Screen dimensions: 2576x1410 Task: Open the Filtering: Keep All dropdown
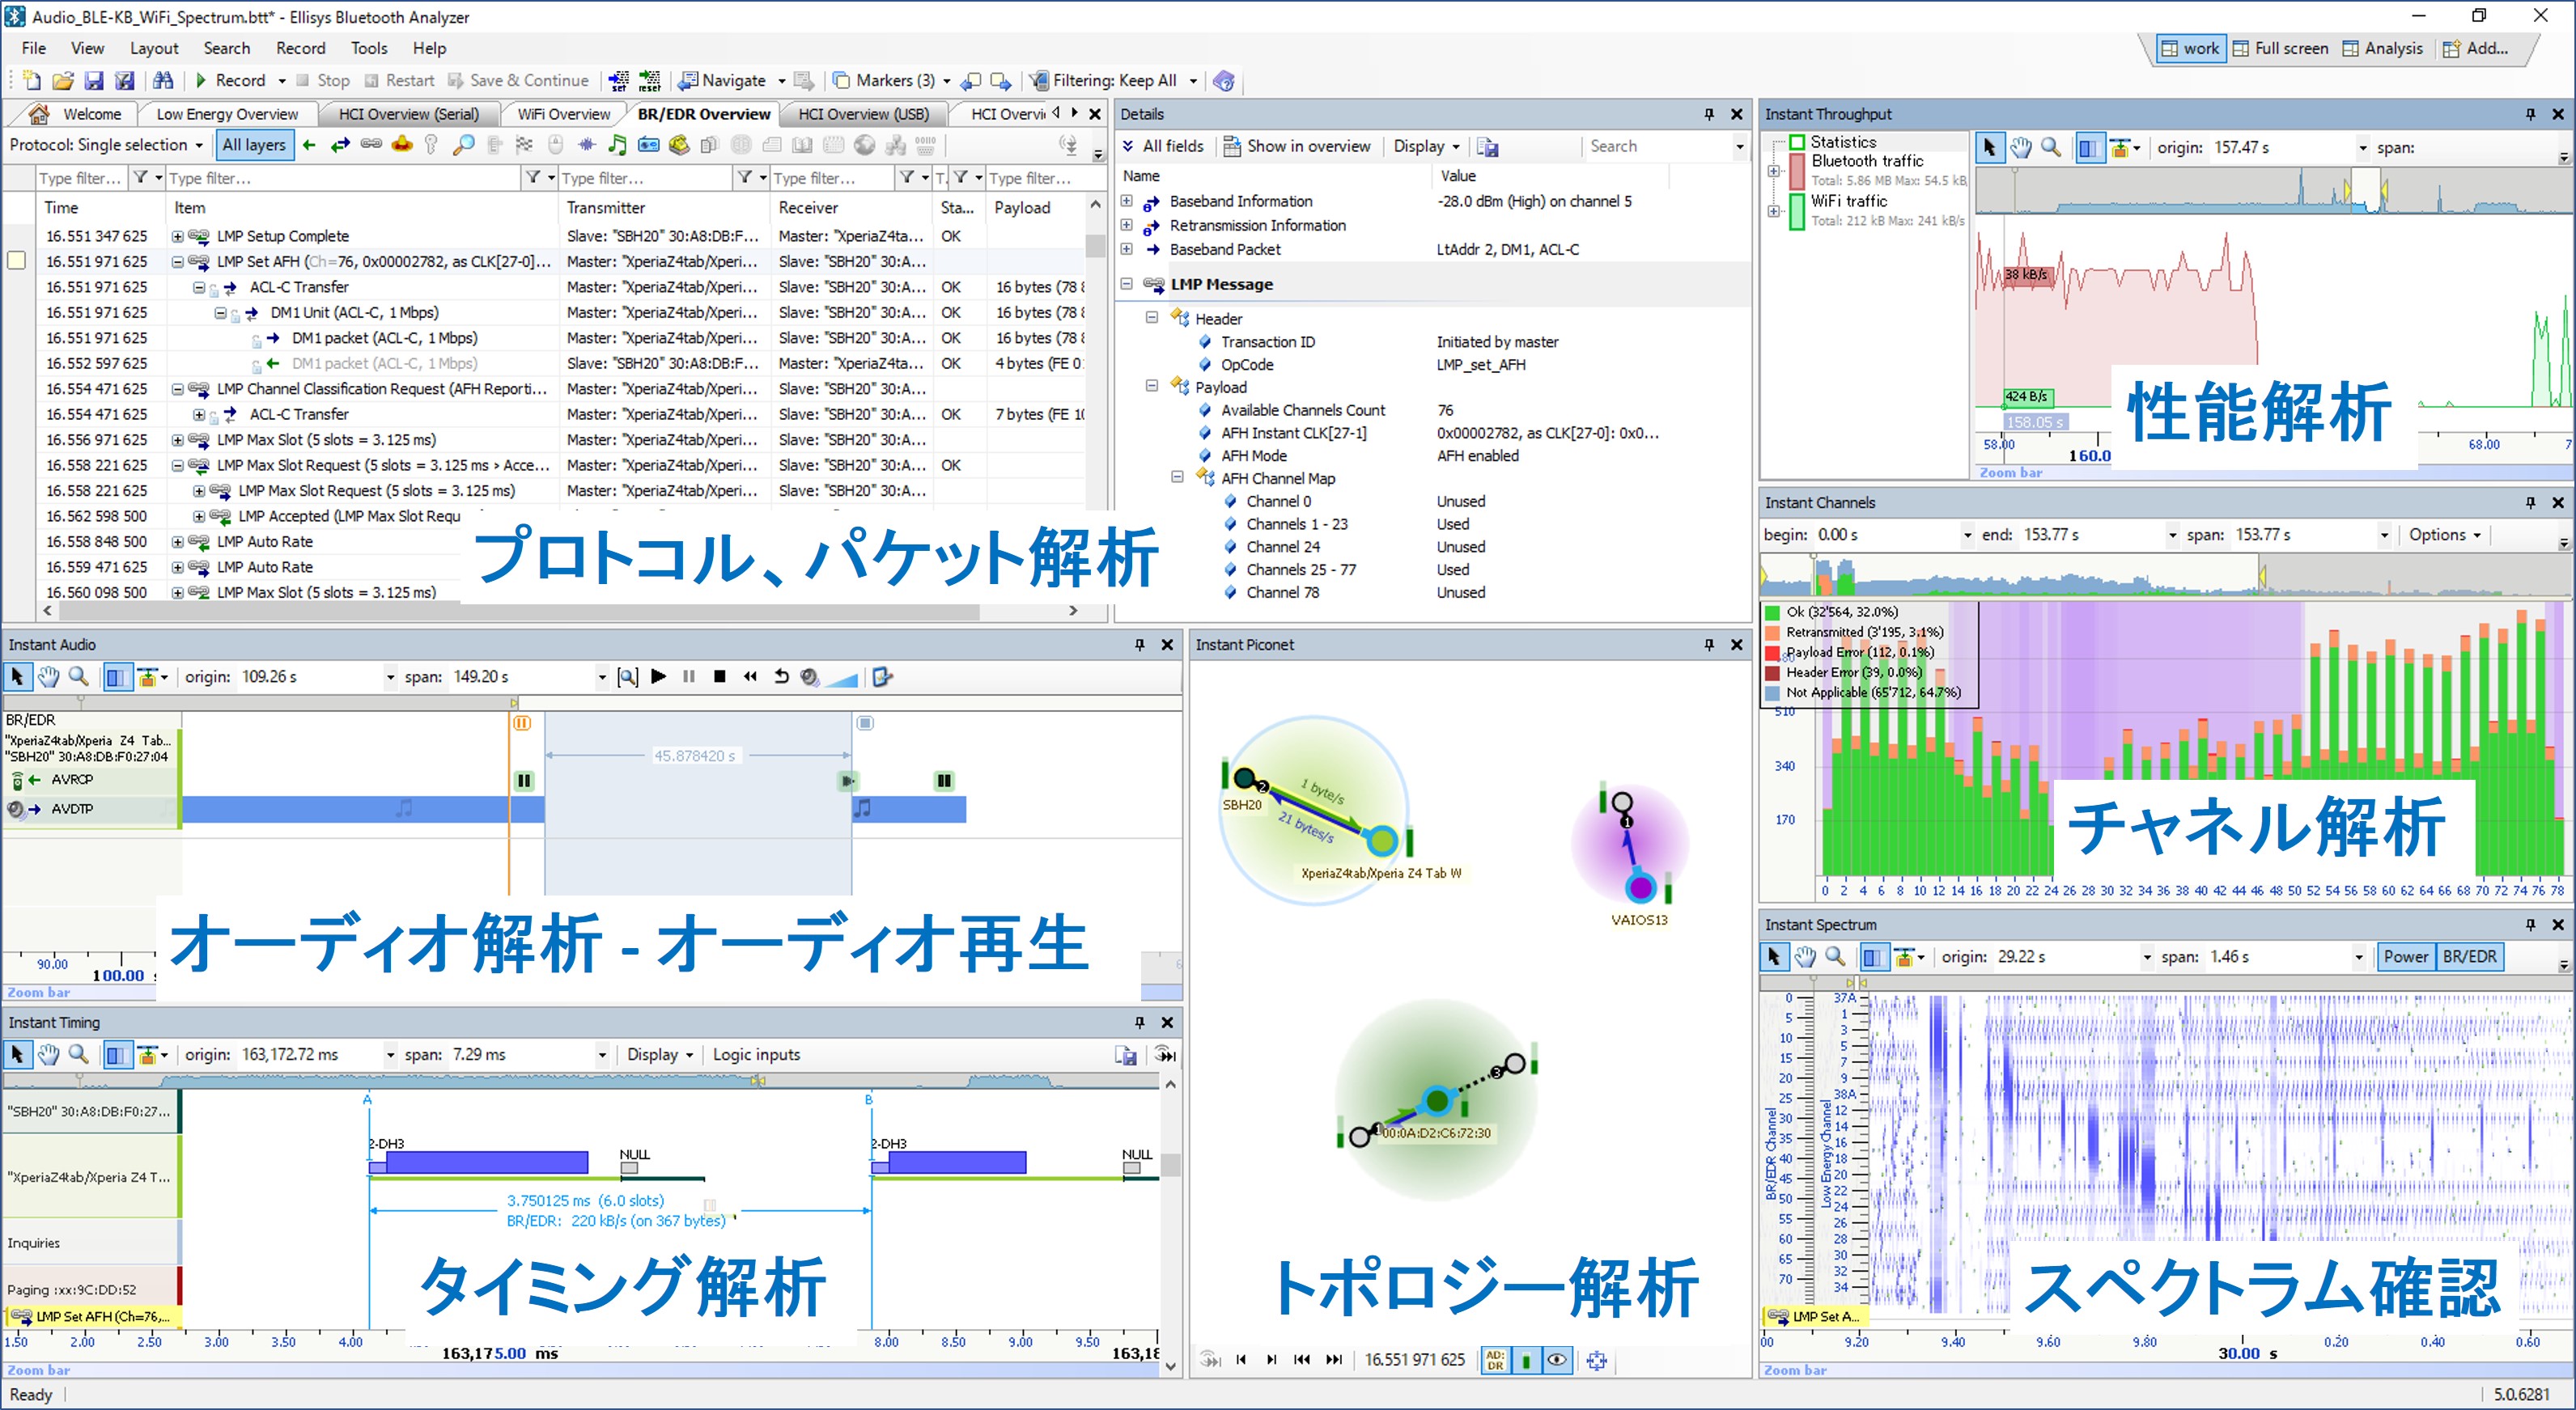click(x=1192, y=81)
